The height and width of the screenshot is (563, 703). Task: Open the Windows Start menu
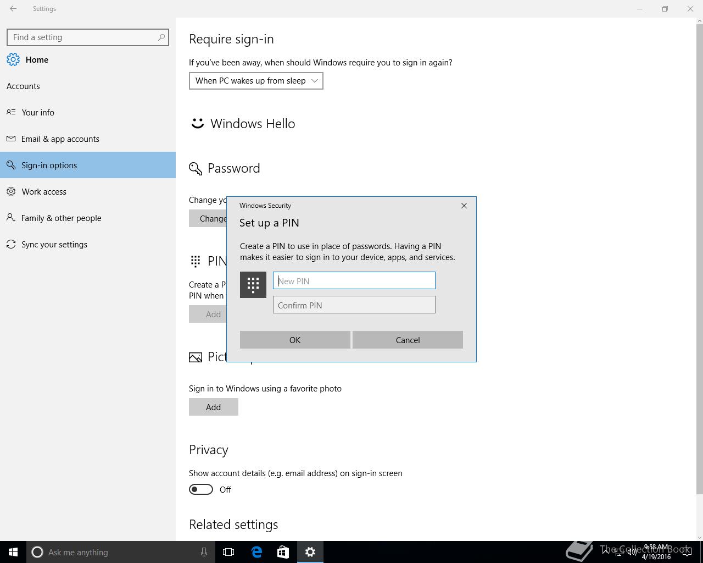click(x=13, y=552)
